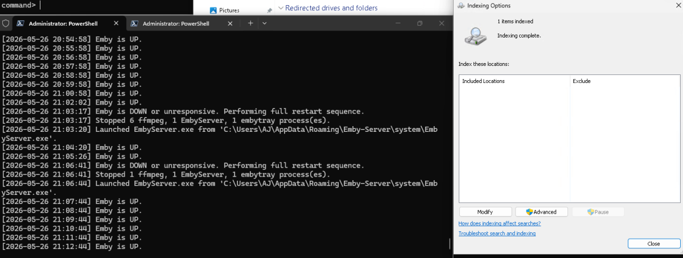Minimize the Windows Terminal window
Image resolution: width=683 pixels, height=258 pixels.
tap(398, 23)
